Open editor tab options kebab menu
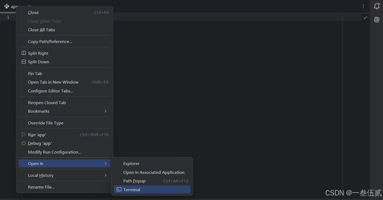The width and height of the screenshot is (383, 200). click(363, 6)
